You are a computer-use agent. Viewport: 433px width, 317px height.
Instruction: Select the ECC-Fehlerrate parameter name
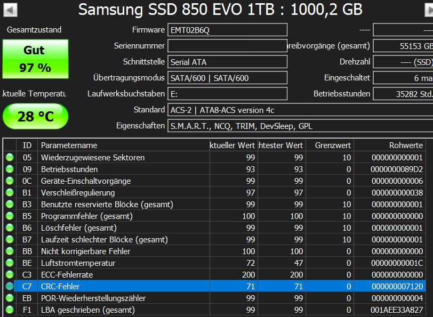click(67, 274)
